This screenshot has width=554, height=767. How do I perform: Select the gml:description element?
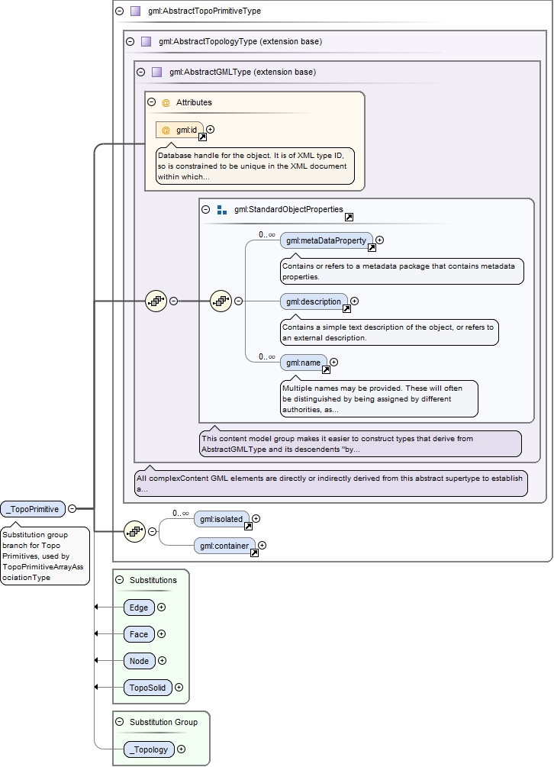[314, 301]
